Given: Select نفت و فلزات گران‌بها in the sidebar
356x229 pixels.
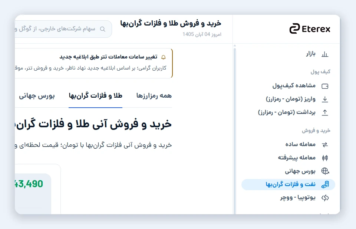Looking at the screenshot, I should pyautogui.click(x=289, y=184).
